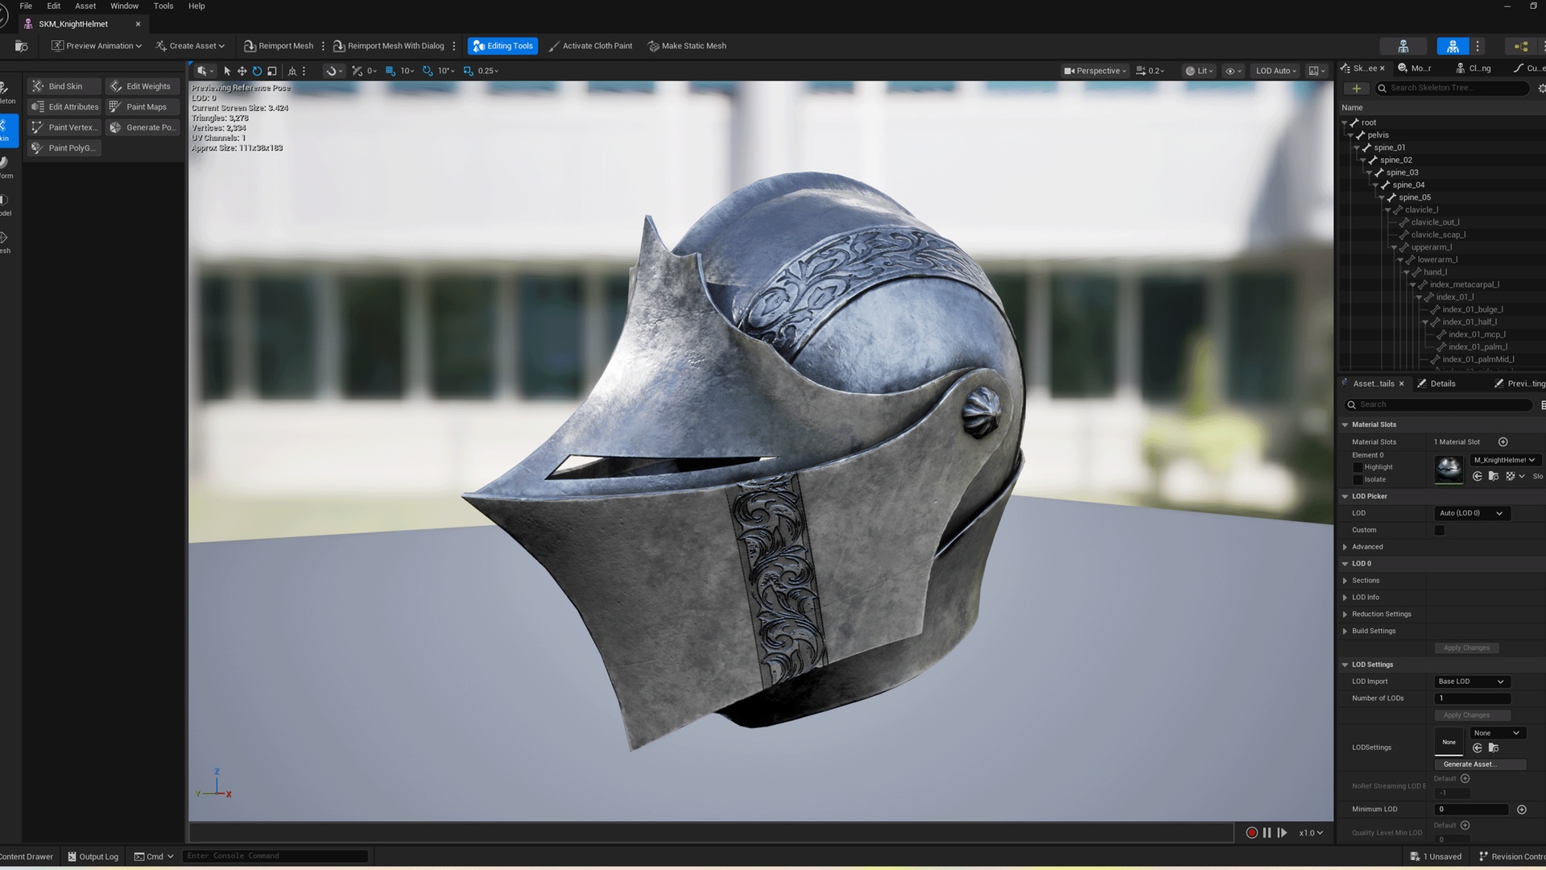Toggle rotation snapping icon
Image resolution: width=1546 pixels, height=870 pixels.
click(x=428, y=71)
